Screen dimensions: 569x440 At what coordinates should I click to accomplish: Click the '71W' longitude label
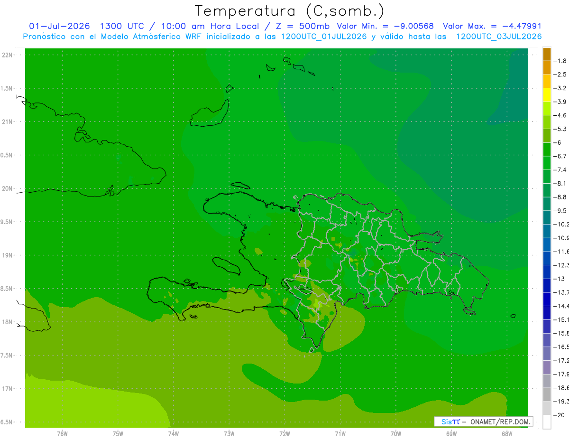click(340, 433)
